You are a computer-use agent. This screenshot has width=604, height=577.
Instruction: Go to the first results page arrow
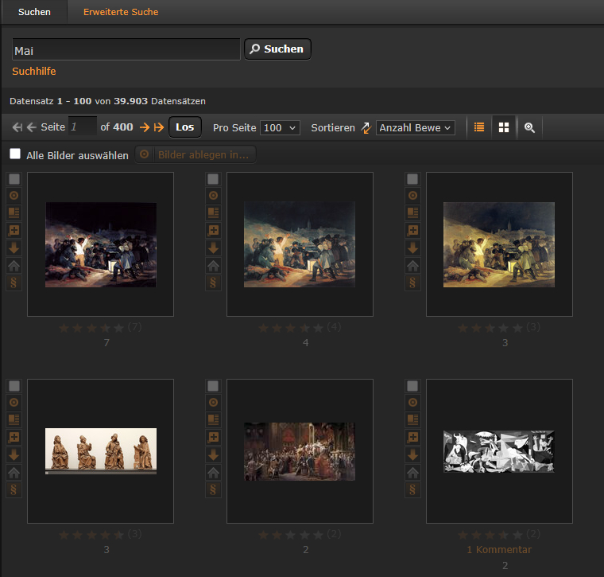[x=17, y=127]
